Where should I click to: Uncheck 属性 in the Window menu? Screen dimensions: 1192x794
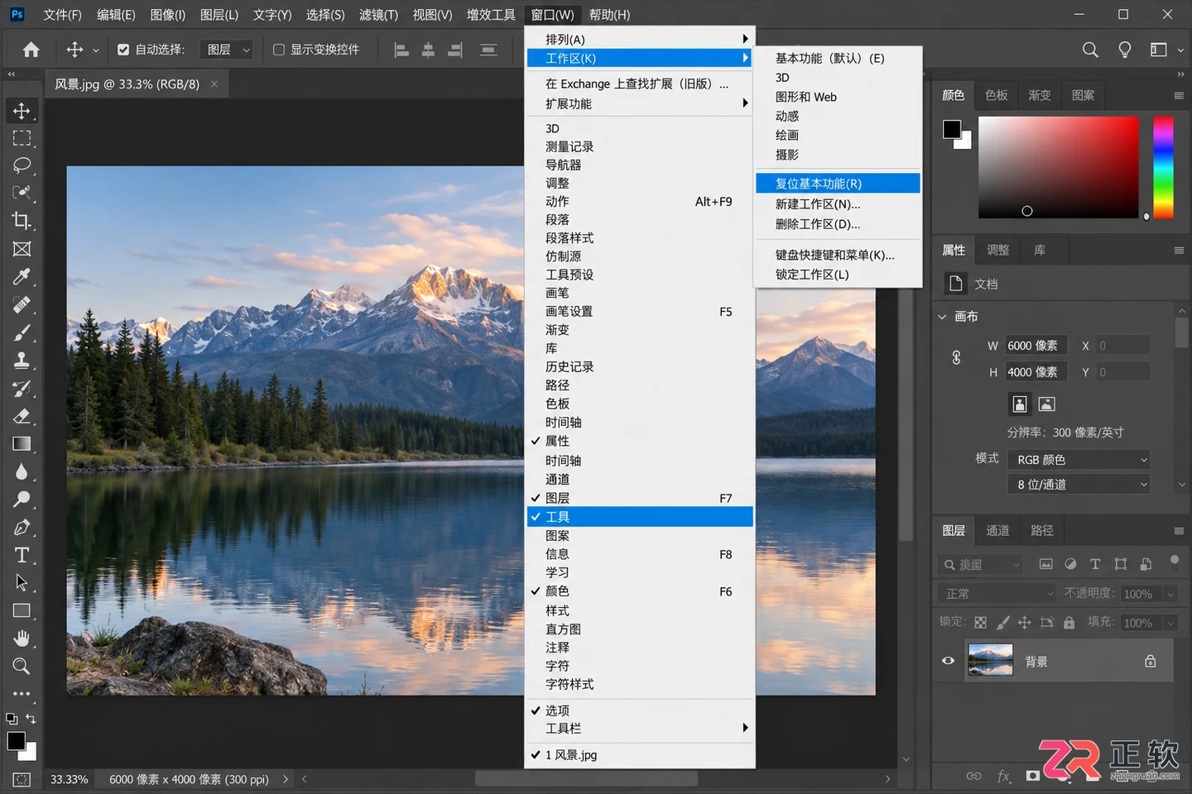pos(639,441)
